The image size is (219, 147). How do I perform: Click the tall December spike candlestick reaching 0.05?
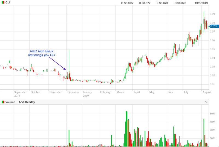[x=69, y=64]
